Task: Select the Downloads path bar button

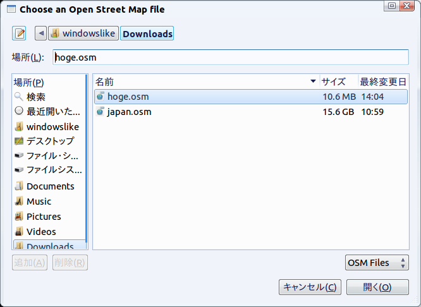Action: tap(147, 33)
